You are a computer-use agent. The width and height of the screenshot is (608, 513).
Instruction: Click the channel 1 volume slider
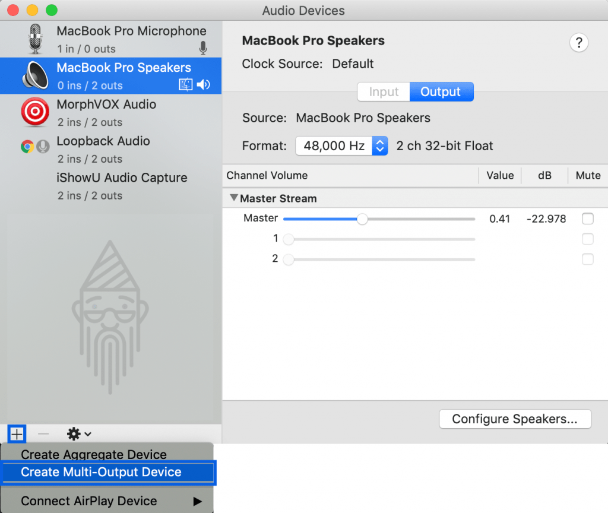(379, 239)
